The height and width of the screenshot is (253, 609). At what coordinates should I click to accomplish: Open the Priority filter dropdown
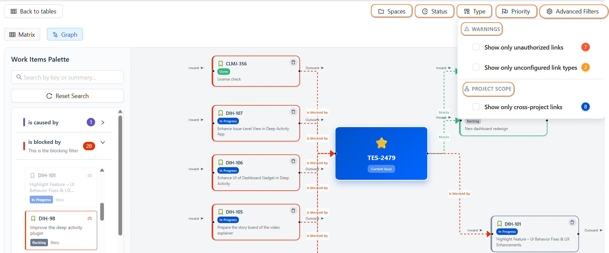[516, 11]
